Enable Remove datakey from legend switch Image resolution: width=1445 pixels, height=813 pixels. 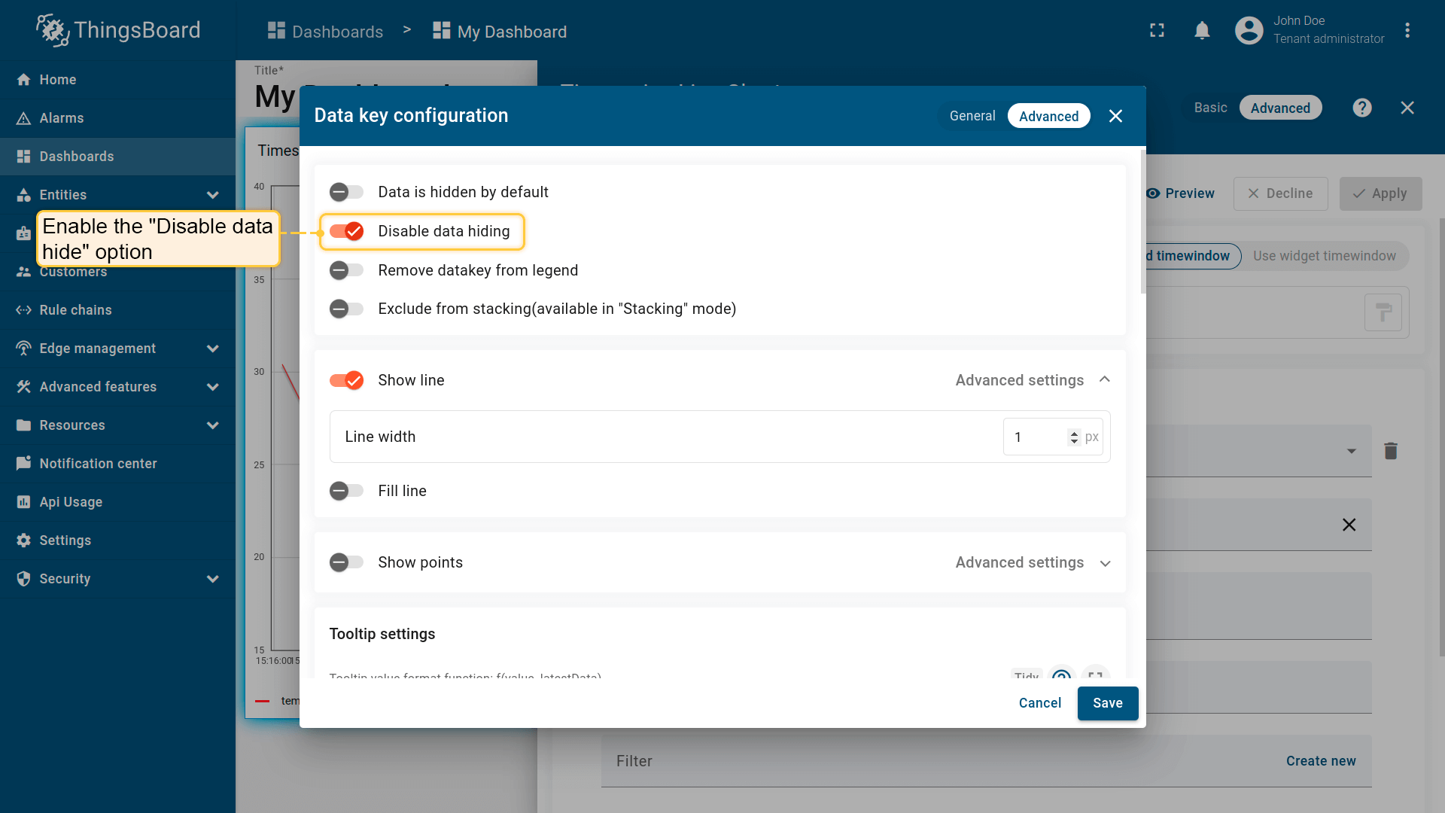346,270
